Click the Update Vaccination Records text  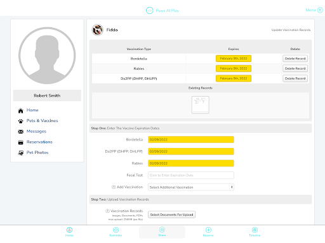291,30
